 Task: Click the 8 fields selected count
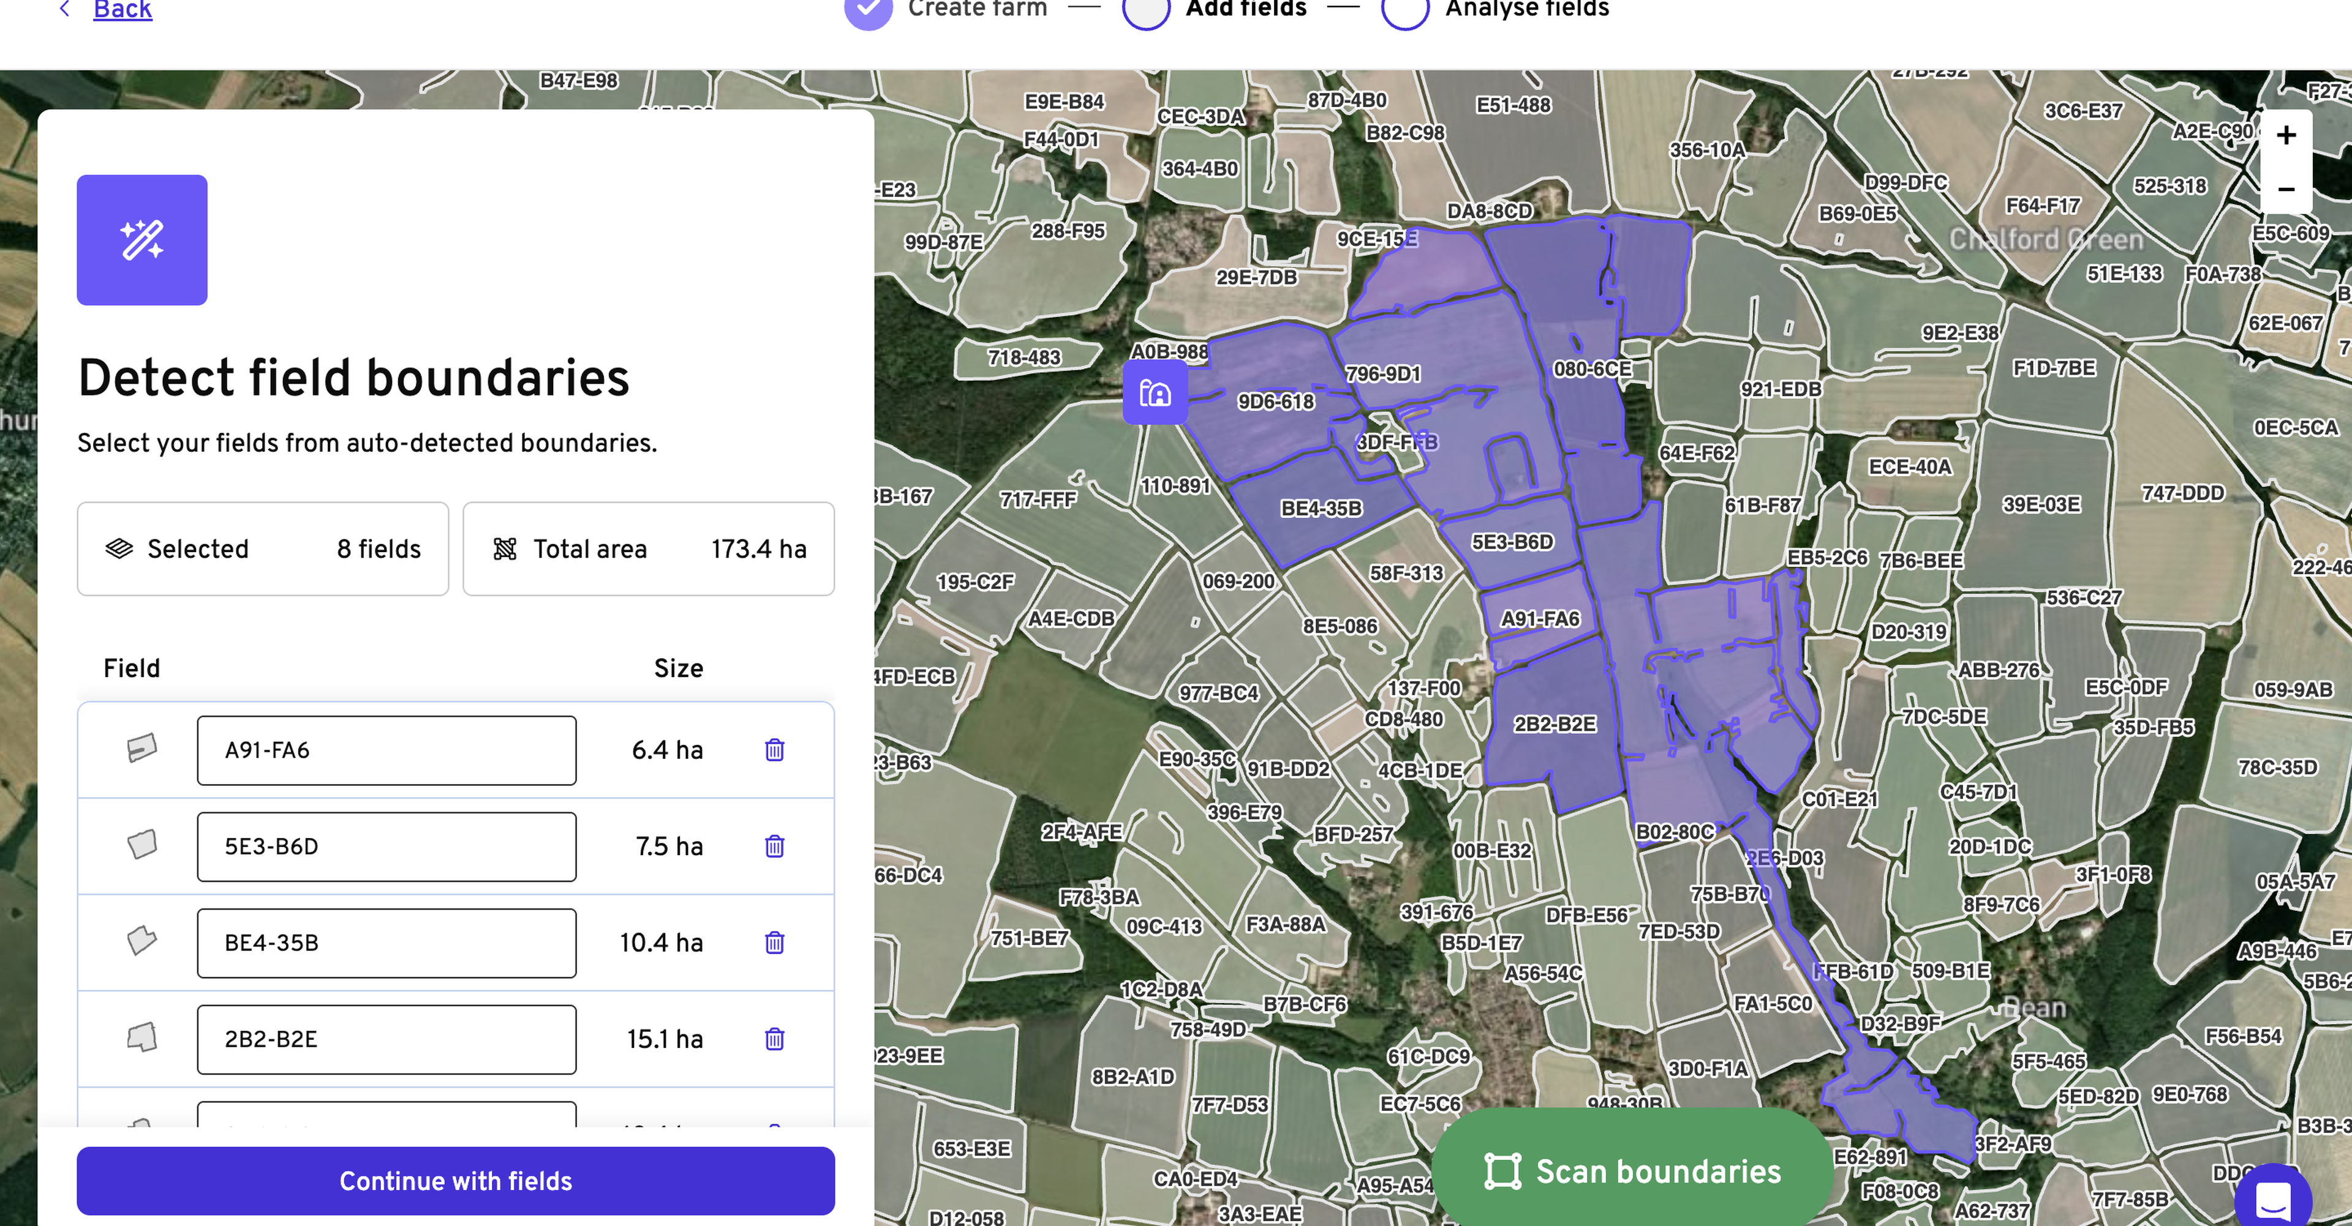pos(379,549)
